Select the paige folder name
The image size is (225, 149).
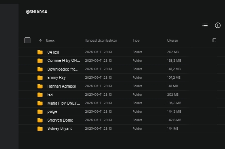(52, 112)
